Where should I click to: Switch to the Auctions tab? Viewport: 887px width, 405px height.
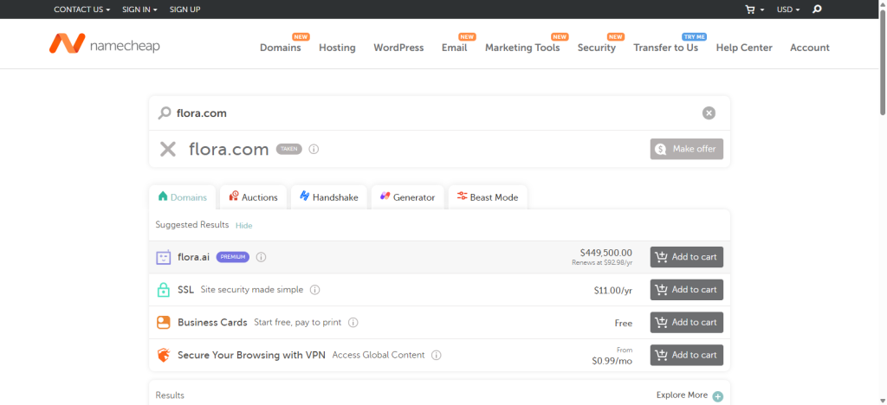point(254,197)
